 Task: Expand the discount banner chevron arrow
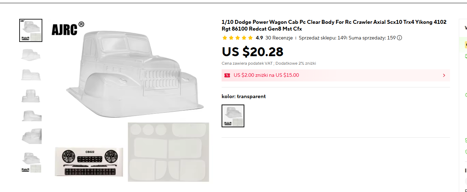click(x=444, y=75)
